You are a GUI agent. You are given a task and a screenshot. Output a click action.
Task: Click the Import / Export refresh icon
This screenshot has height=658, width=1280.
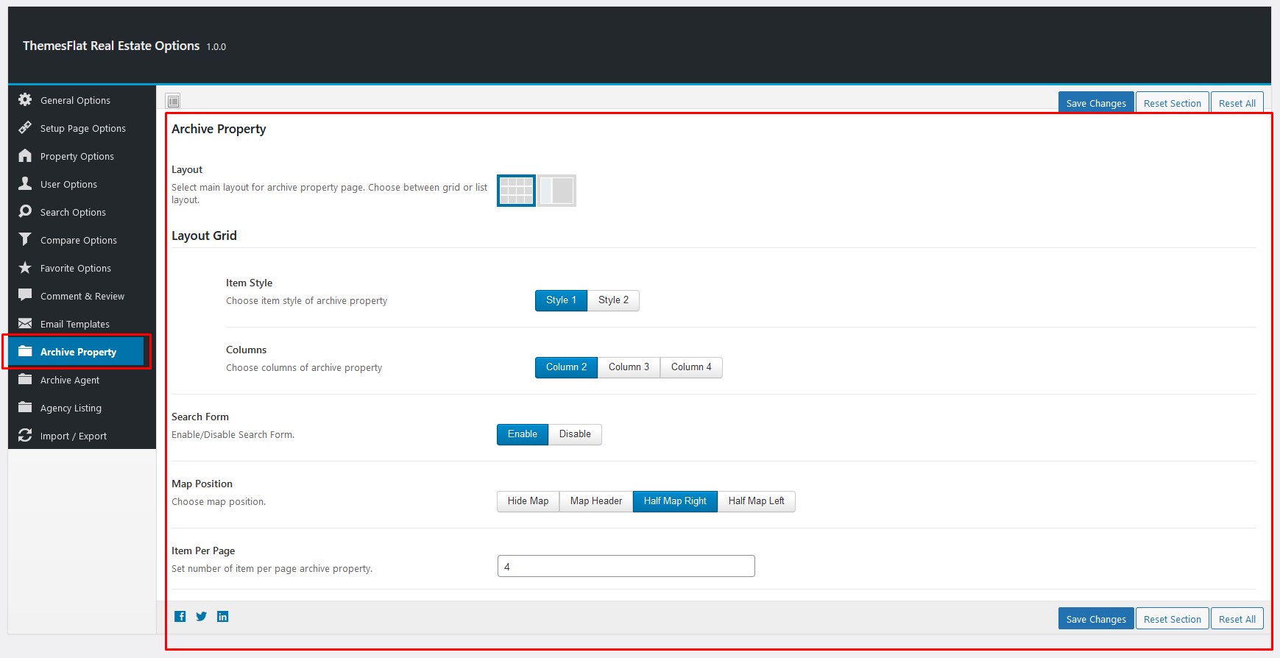25,435
